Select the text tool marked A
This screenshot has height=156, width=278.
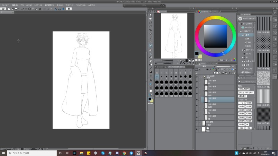[151, 80]
